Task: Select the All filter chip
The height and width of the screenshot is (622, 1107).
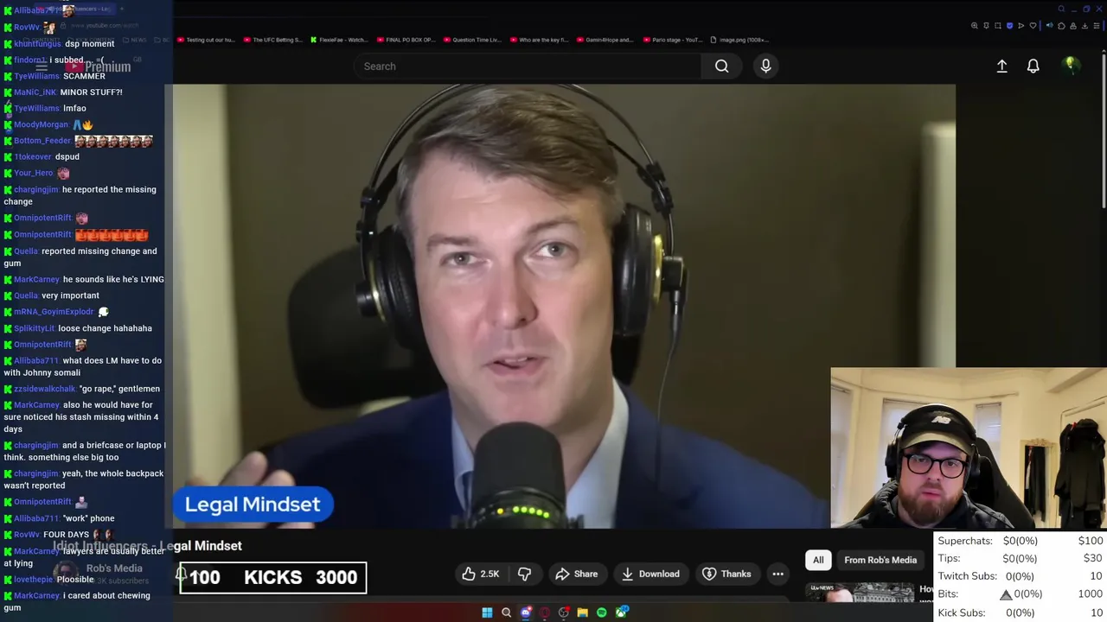Action: (818, 560)
